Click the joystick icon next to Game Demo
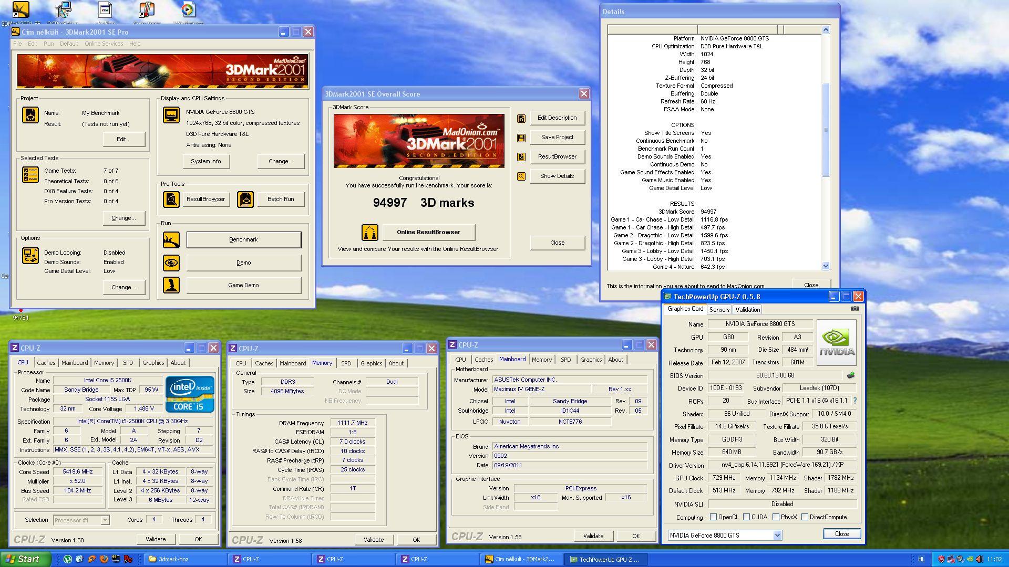 (x=171, y=285)
